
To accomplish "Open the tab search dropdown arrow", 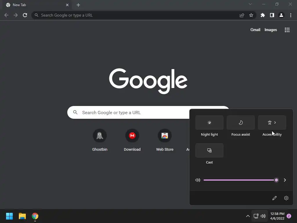I will (250, 4).
